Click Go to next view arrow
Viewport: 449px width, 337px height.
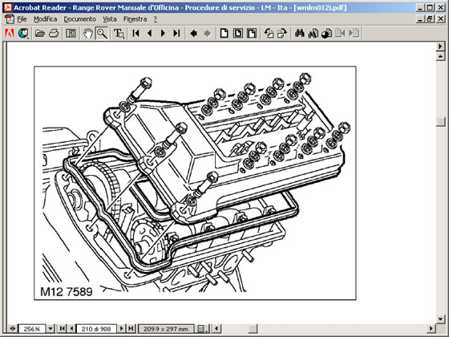coord(208,33)
